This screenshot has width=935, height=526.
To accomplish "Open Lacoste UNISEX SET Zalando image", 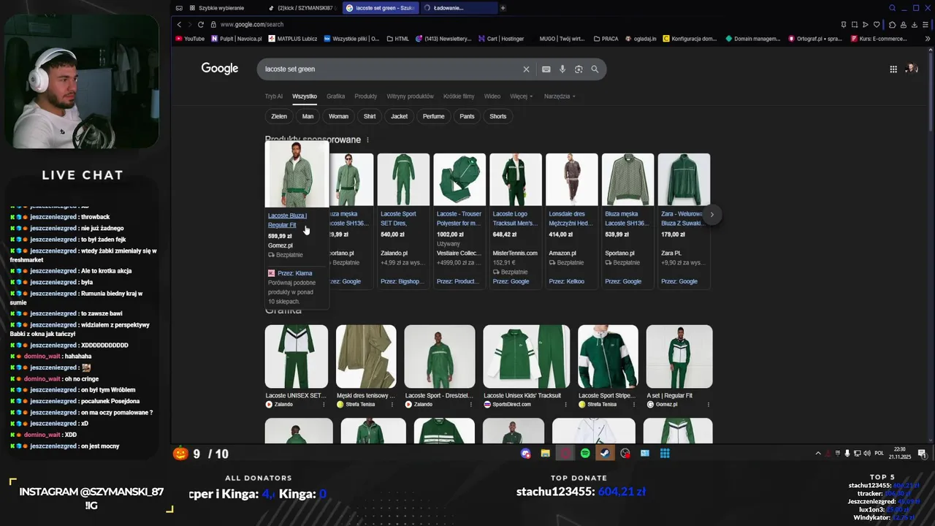I will [x=297, y=357].
